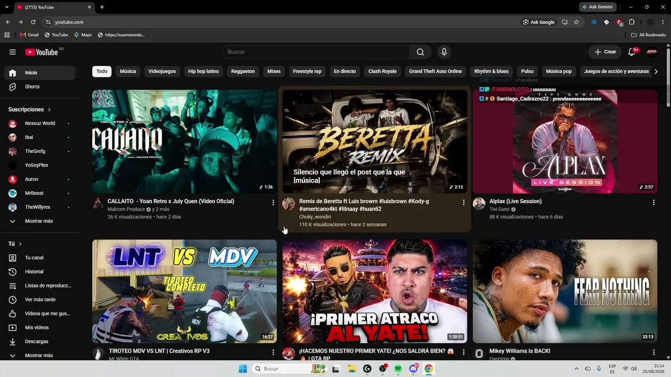Viewport: 671px width, 377px height.
Task: Open the YouTube hamburger guide menu
Action: [x=13, y=52]
